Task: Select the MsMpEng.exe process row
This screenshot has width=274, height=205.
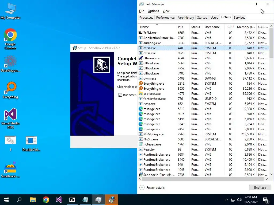Action: tap(203, 134)
